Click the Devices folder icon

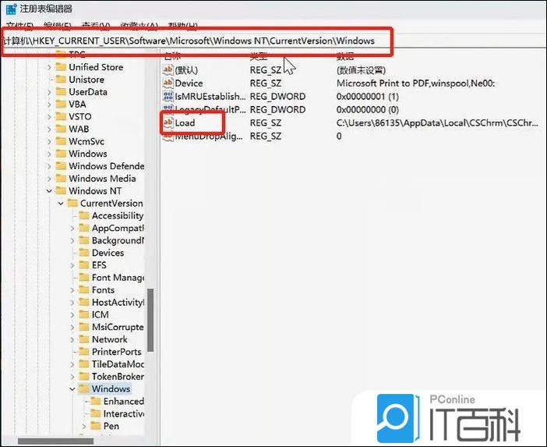coord(84,253)
